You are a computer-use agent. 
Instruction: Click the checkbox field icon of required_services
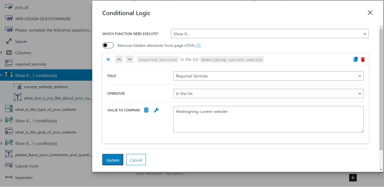[x=9, y=63]
